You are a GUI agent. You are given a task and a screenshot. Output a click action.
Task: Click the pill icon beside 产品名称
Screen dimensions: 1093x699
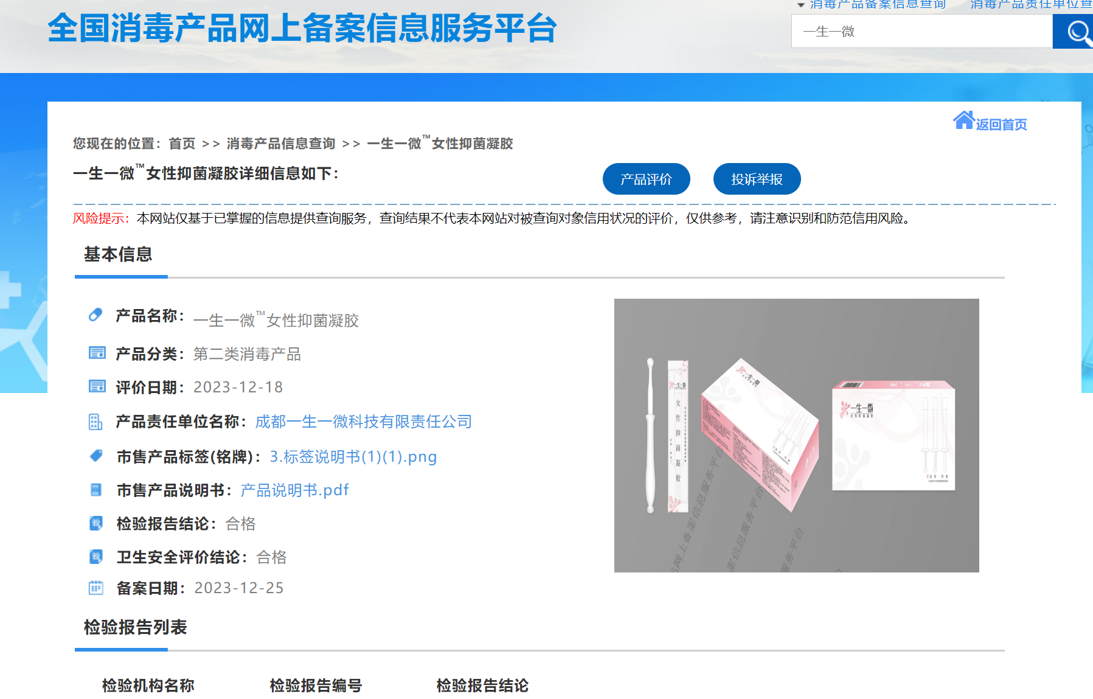point(95,315)
